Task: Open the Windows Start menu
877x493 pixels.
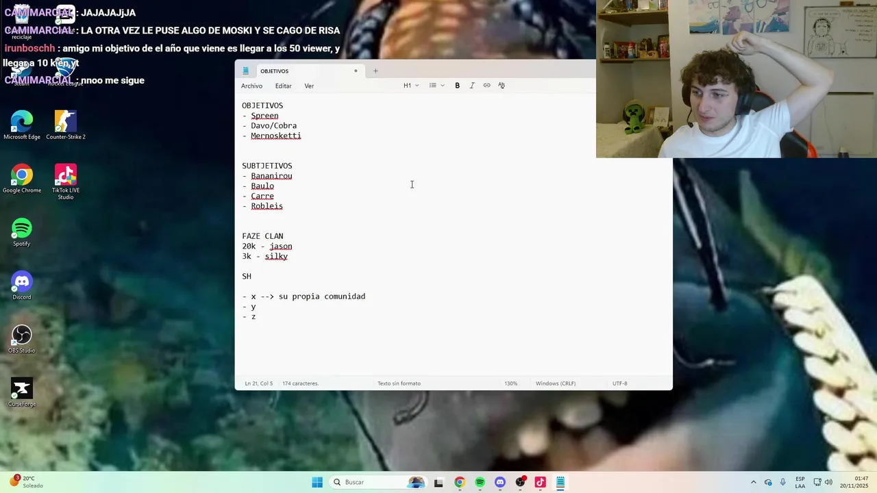Action: [317, 482]
